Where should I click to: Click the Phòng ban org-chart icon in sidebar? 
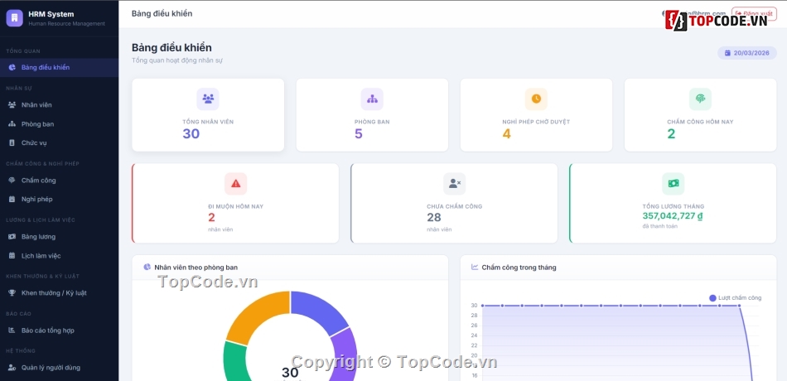pos(12,124)
